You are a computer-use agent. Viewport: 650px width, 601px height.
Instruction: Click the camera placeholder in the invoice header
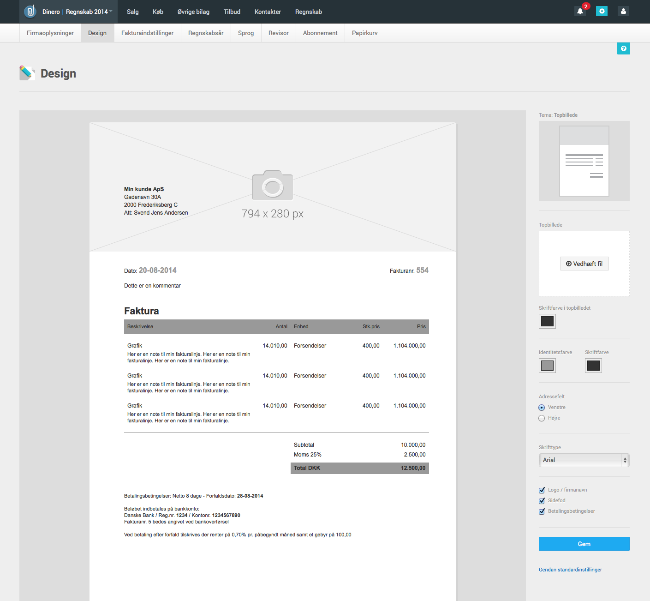[x=273, y=186]
